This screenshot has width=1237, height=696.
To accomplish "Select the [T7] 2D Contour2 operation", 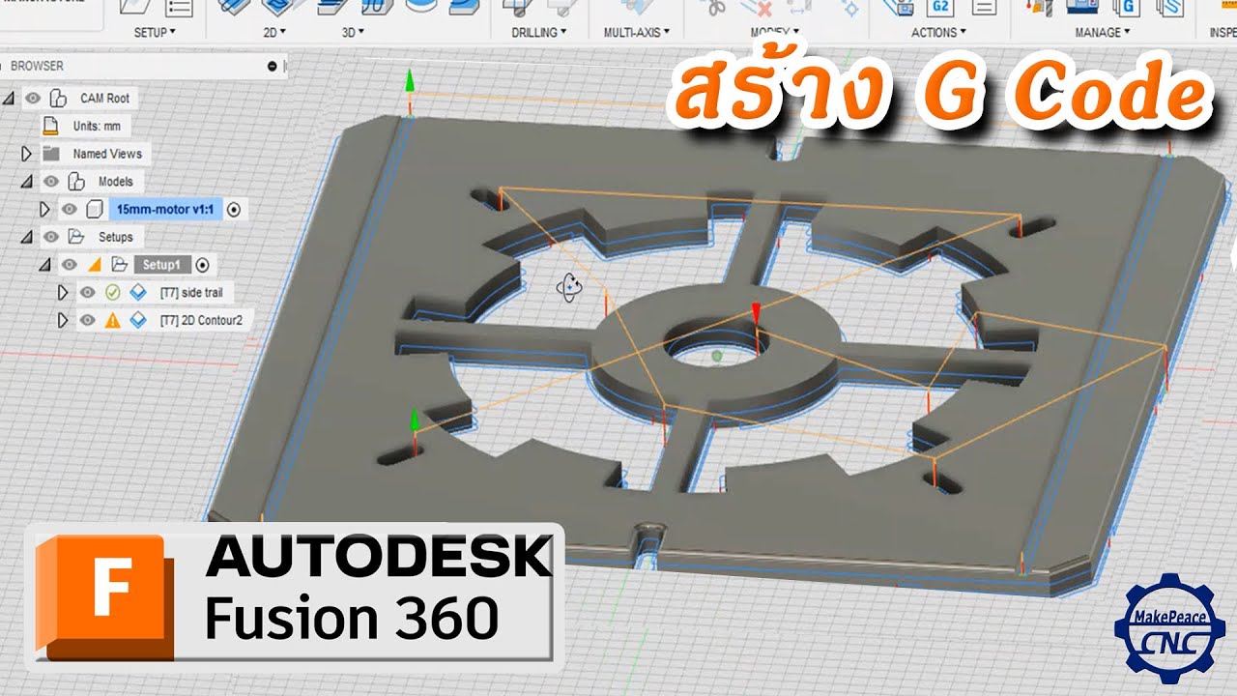I will (x=200, y=320).
